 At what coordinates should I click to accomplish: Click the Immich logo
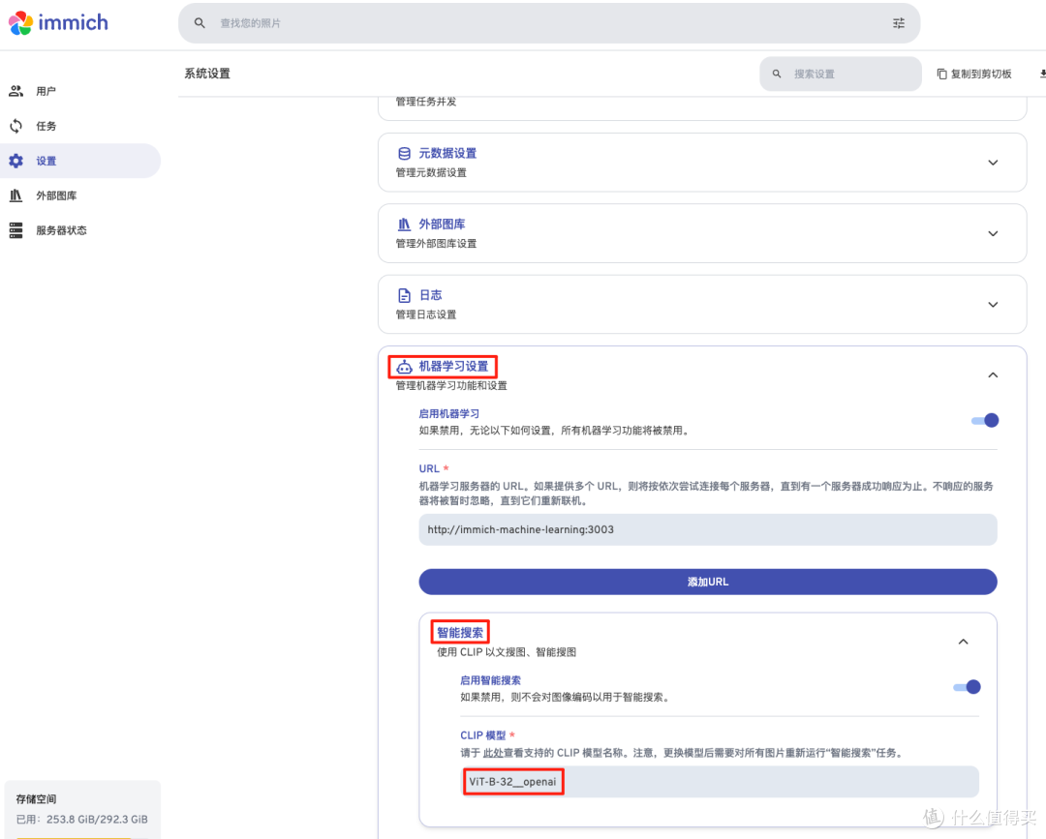pyautogui.click(x=58, y=22)
